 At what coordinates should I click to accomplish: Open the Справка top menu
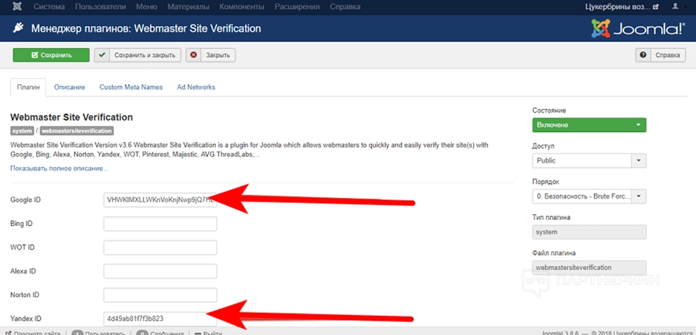(345, 6)
